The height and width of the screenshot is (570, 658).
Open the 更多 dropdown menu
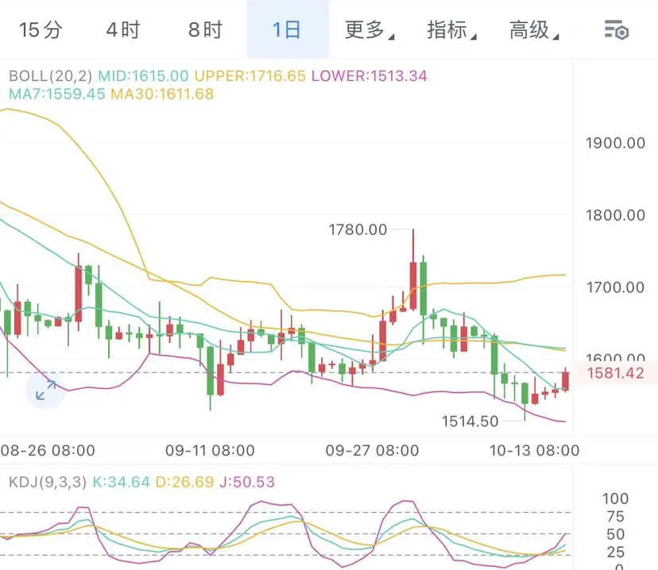(x=370, y=29)
